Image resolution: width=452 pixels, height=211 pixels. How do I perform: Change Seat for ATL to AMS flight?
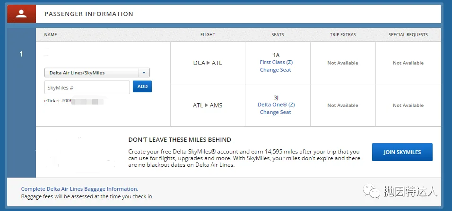pos(276,112)
